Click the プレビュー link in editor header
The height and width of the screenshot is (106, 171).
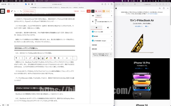tap(83, 11)
